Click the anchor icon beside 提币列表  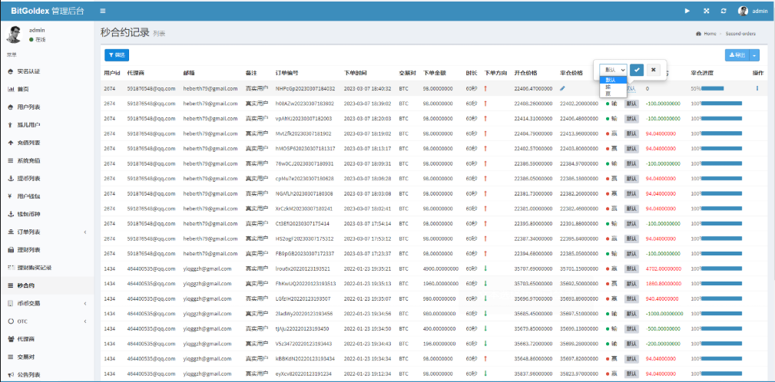pos(11,179)
